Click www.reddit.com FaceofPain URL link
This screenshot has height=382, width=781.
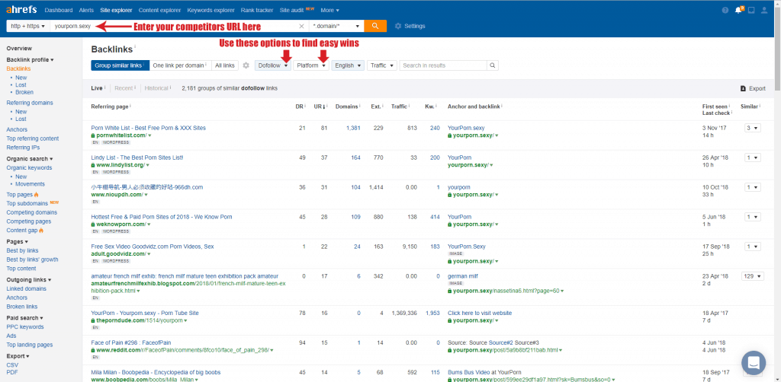pos(183,350)
